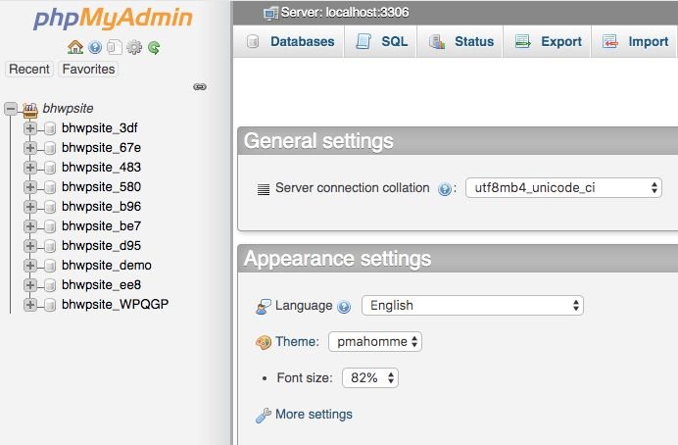
Task: Open the Import tab
Action: tap(634, 41)
